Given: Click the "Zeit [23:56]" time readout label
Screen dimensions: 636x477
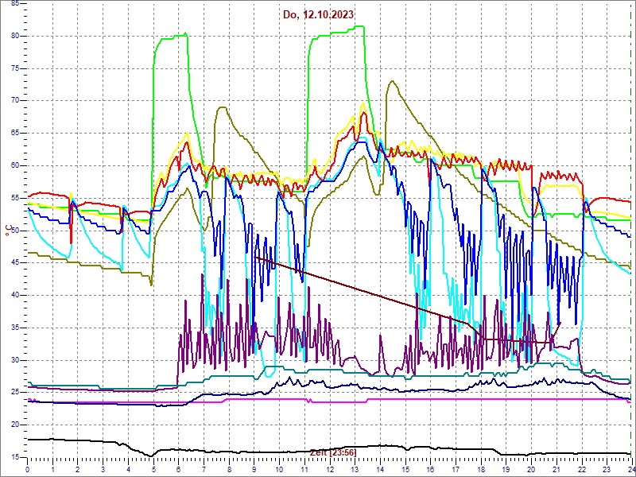Looking at the screenshot, I should click(333, 452).
